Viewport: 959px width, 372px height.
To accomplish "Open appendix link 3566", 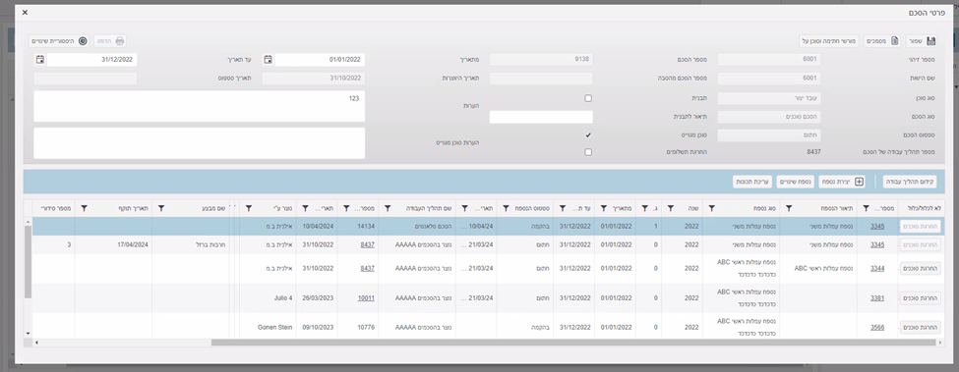I will pyautogui.click(x=877, y=328).
